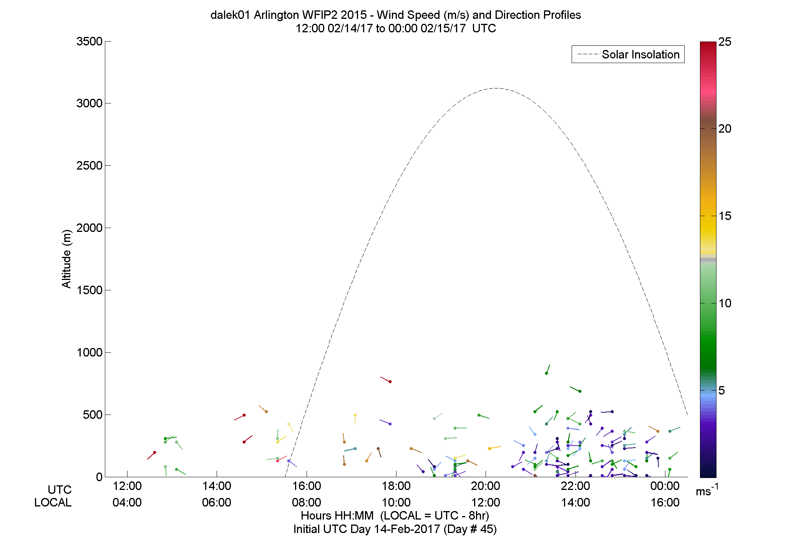Click the UTC row label
806x548 pixels.
[x=60, y=490]
